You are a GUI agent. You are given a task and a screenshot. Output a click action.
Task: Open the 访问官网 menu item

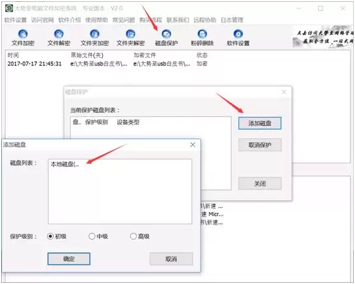pos(43,20)
